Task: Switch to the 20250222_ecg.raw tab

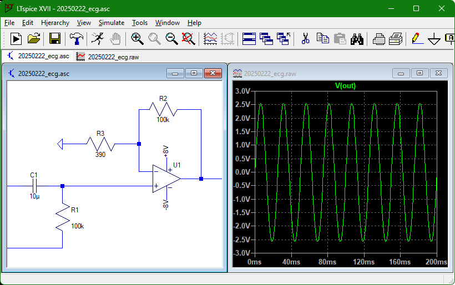Action: pyautogui.click(x=108, y=57)
